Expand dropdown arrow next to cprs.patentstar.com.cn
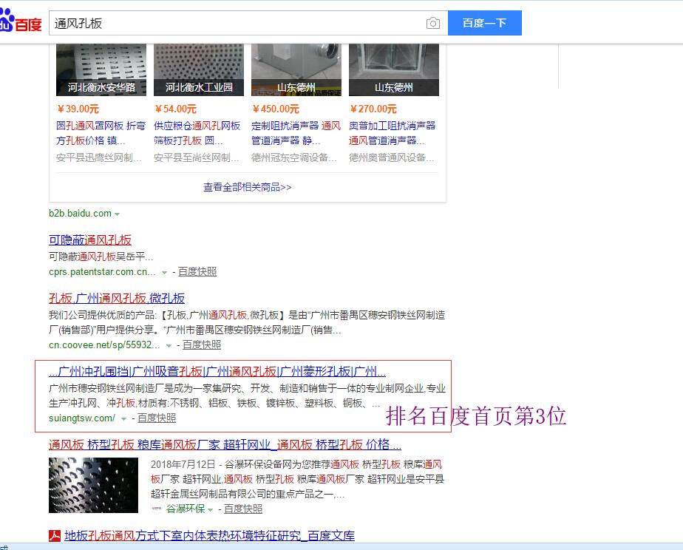Viewport: 683px width, 550px height. (x=164, y=273)
